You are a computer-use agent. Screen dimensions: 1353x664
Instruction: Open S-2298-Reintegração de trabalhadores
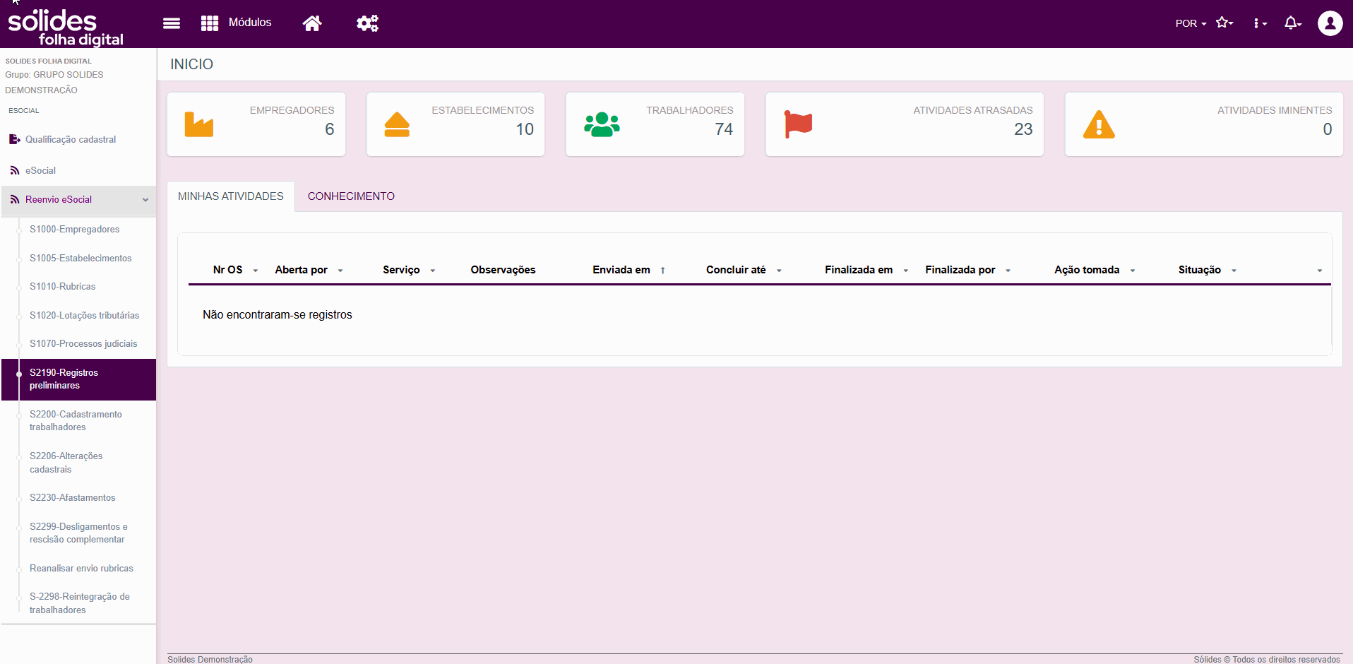click(79, 603)
